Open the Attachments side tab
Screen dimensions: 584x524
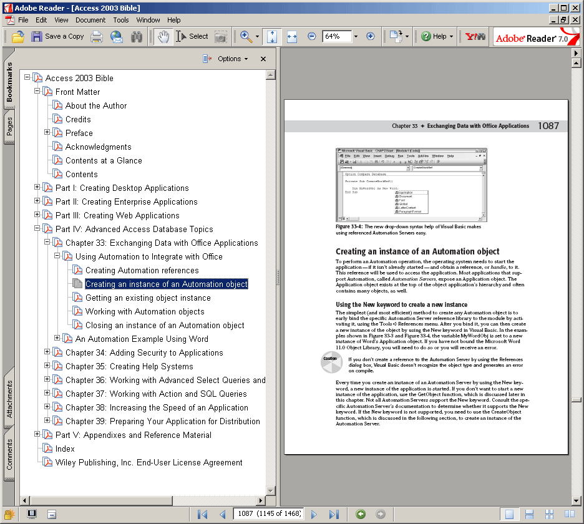tap(9, 399)
